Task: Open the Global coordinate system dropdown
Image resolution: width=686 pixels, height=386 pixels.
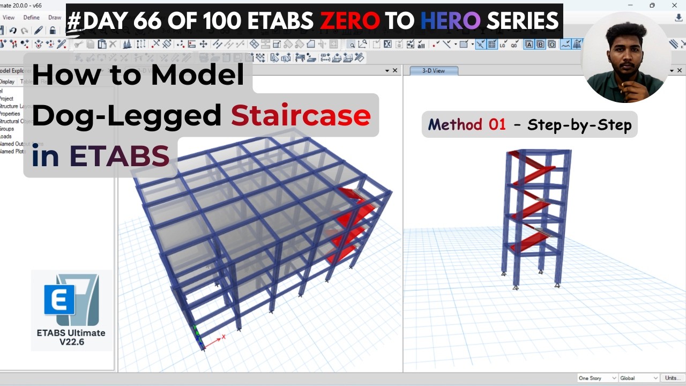Action: [x=639, y=378]
